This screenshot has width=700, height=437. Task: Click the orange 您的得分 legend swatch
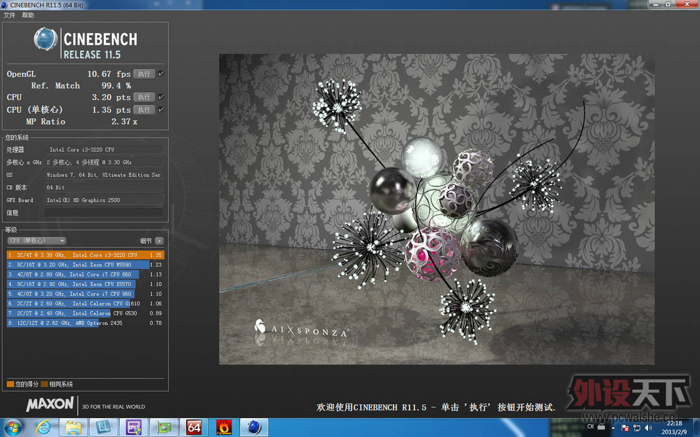[10, 384]
